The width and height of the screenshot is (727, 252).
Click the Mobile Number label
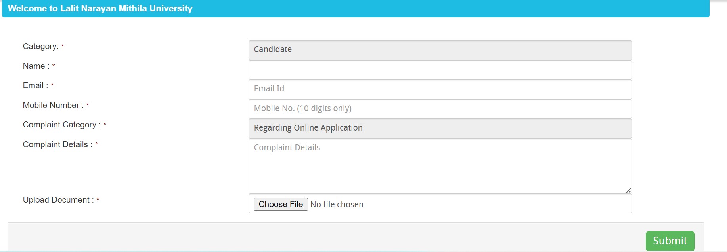[x=54, y=105]
